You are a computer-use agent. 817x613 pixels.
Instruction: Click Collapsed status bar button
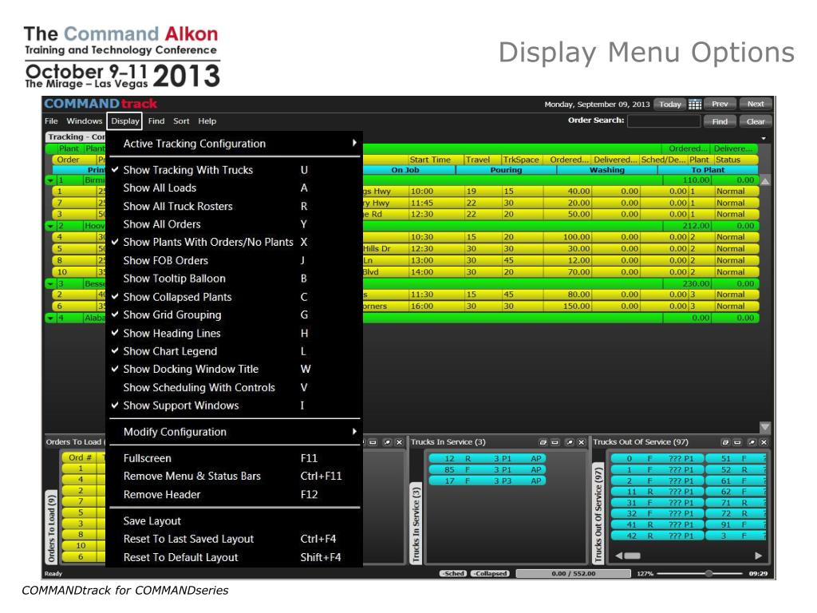491,573
